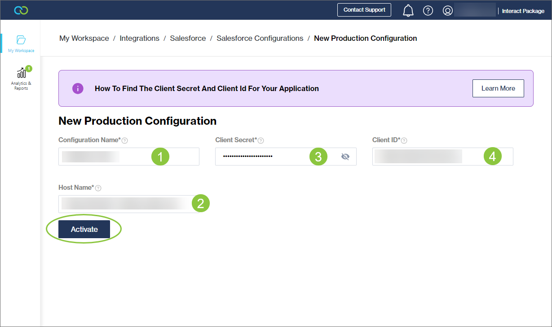The image size is (552, 327).
Task: Click help icon next to Host Name
Action: (x=98, y=188)
